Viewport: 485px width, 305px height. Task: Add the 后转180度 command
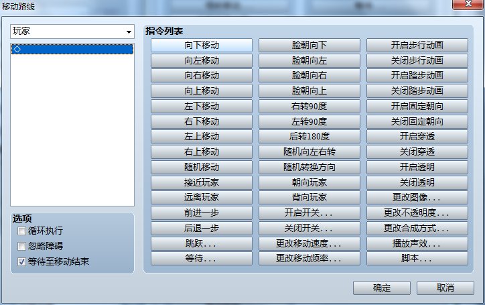(x=309, y=137)
